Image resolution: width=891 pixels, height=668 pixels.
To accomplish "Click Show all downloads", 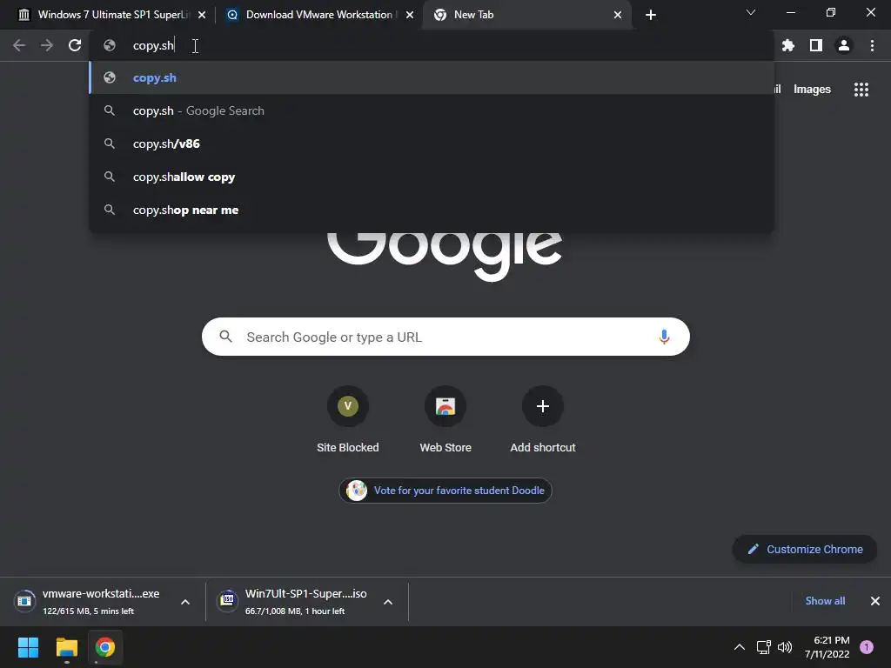I will click(825, 601).
